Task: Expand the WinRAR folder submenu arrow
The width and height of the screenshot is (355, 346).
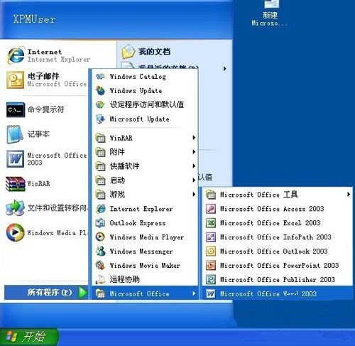Action: [194, 138]
